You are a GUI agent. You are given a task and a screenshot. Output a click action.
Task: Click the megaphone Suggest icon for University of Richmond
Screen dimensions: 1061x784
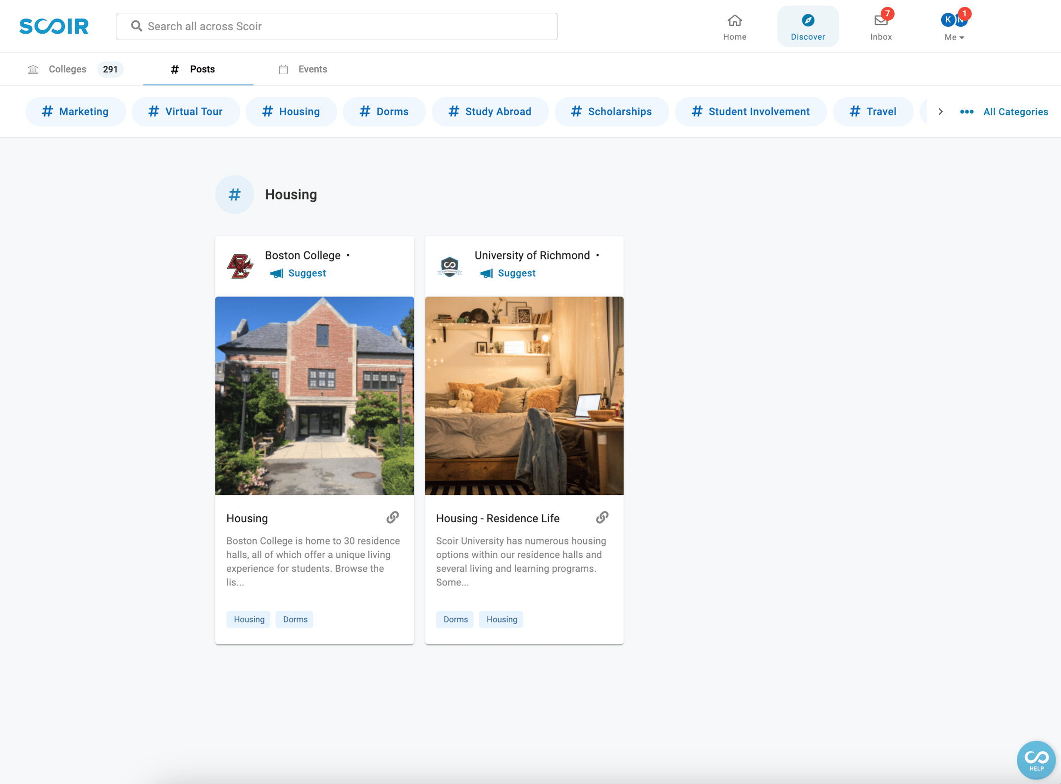point(487,273)
